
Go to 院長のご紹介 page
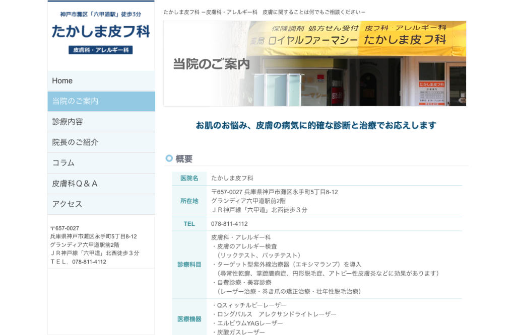(x=101, y=142)
